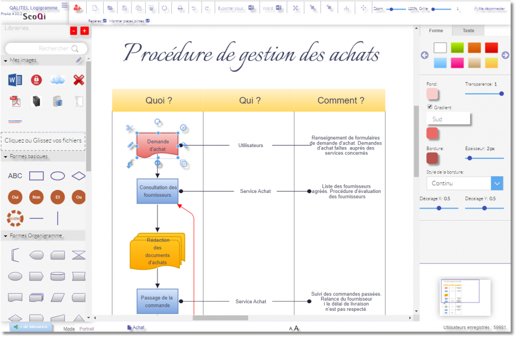Click the hierarchy tree layout icon

347,8
